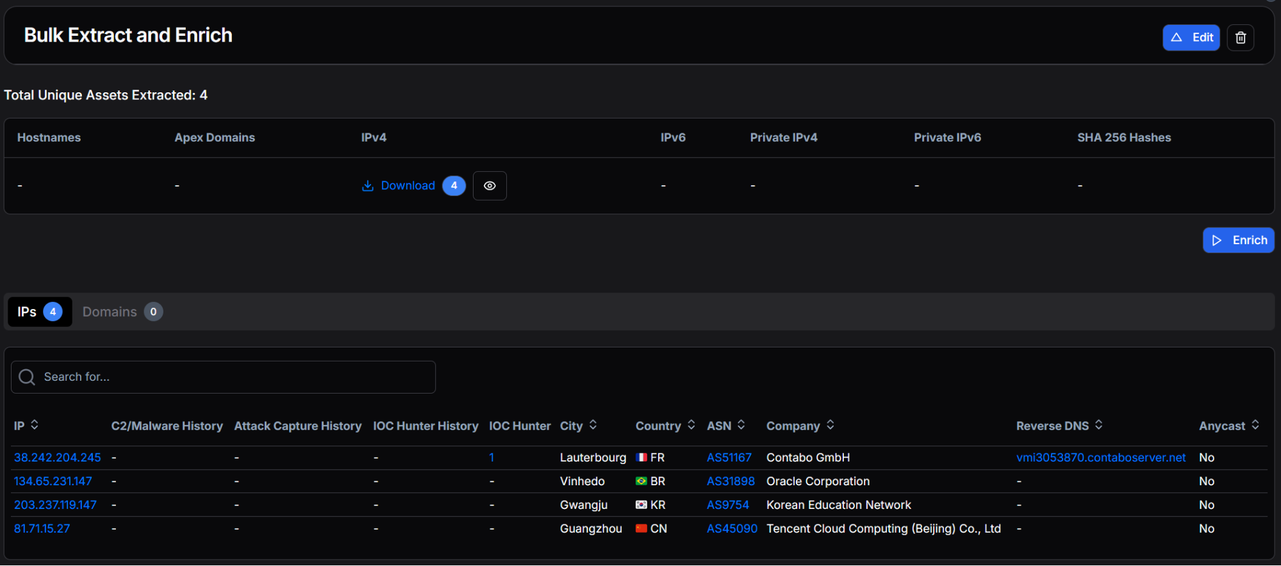Screen dimensions: 1281x566
Task: Click the IPv4 count badge showing 4
Action: click(454, 186)
